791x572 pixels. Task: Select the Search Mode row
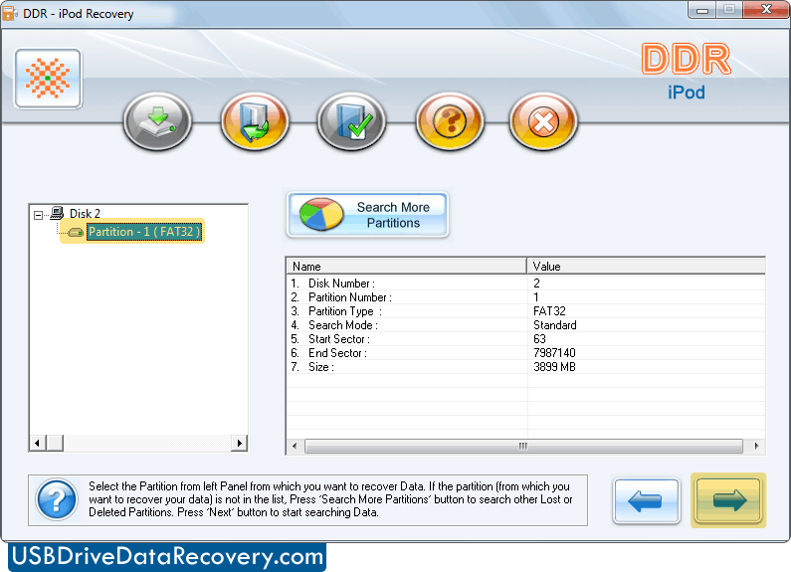[x=525, y=325]
